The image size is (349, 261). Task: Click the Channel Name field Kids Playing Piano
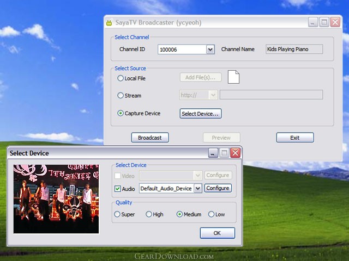[x=294, y=49]
